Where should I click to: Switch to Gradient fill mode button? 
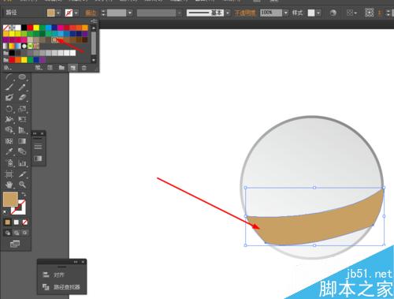tap(17, 222)
